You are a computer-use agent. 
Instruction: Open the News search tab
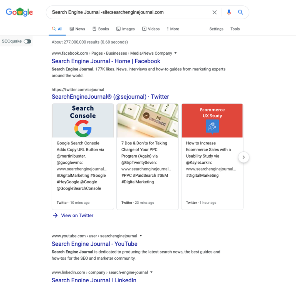coord(77,29)
